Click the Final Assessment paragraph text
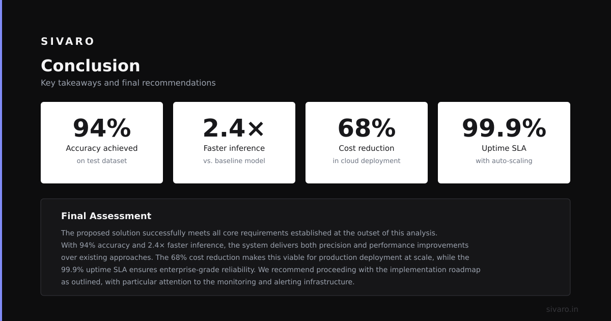This screenshot has width=611, height=321. coord(271,257)
